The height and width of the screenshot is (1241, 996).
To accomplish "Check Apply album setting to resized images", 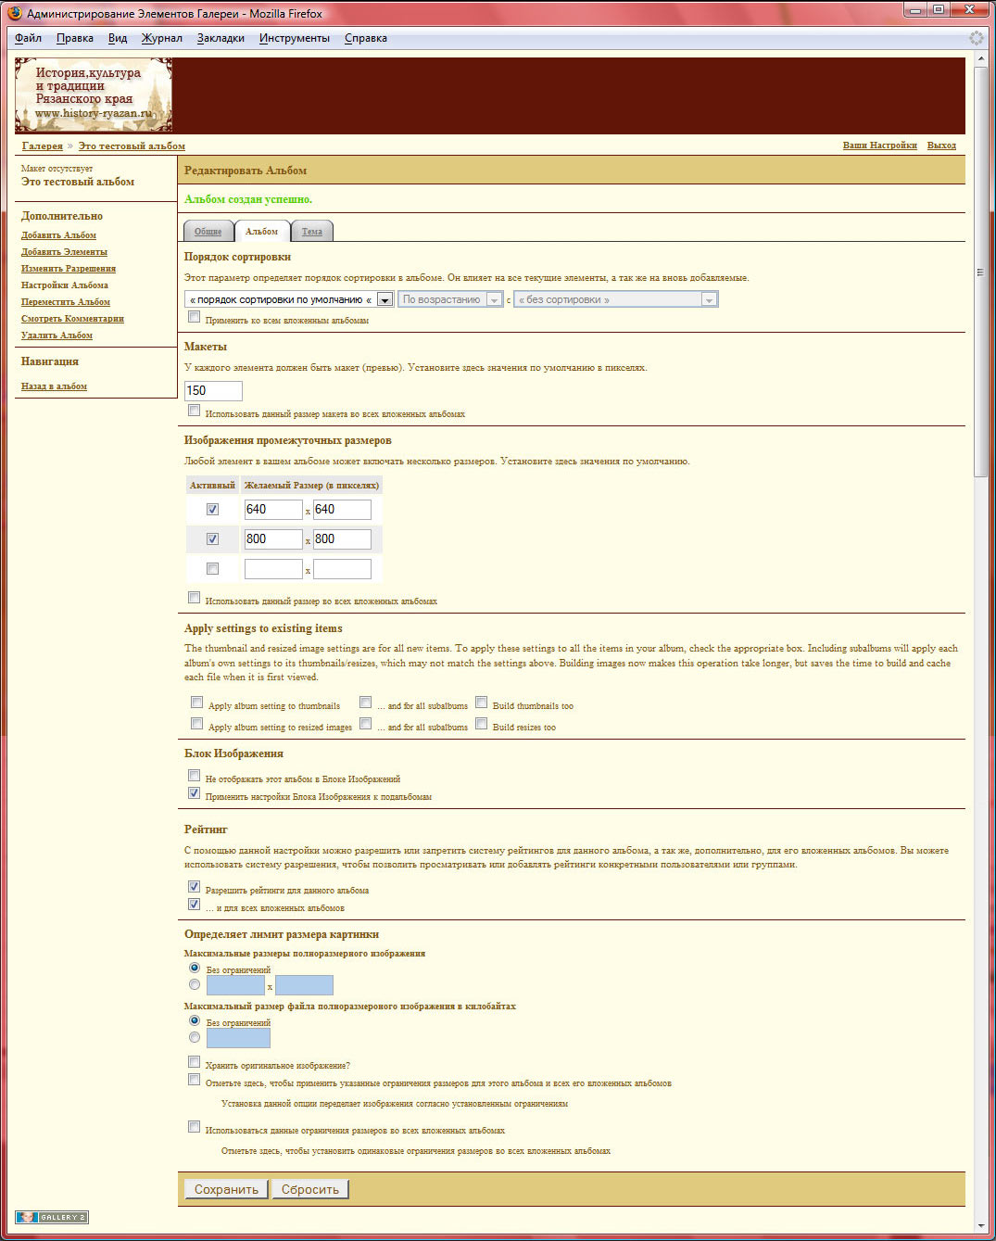I will (x=197, y=724).
